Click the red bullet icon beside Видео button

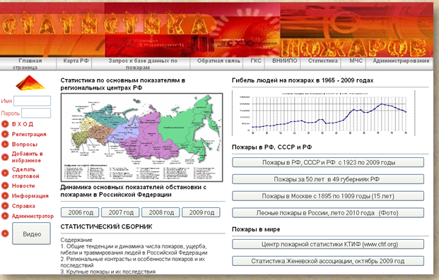5,233
